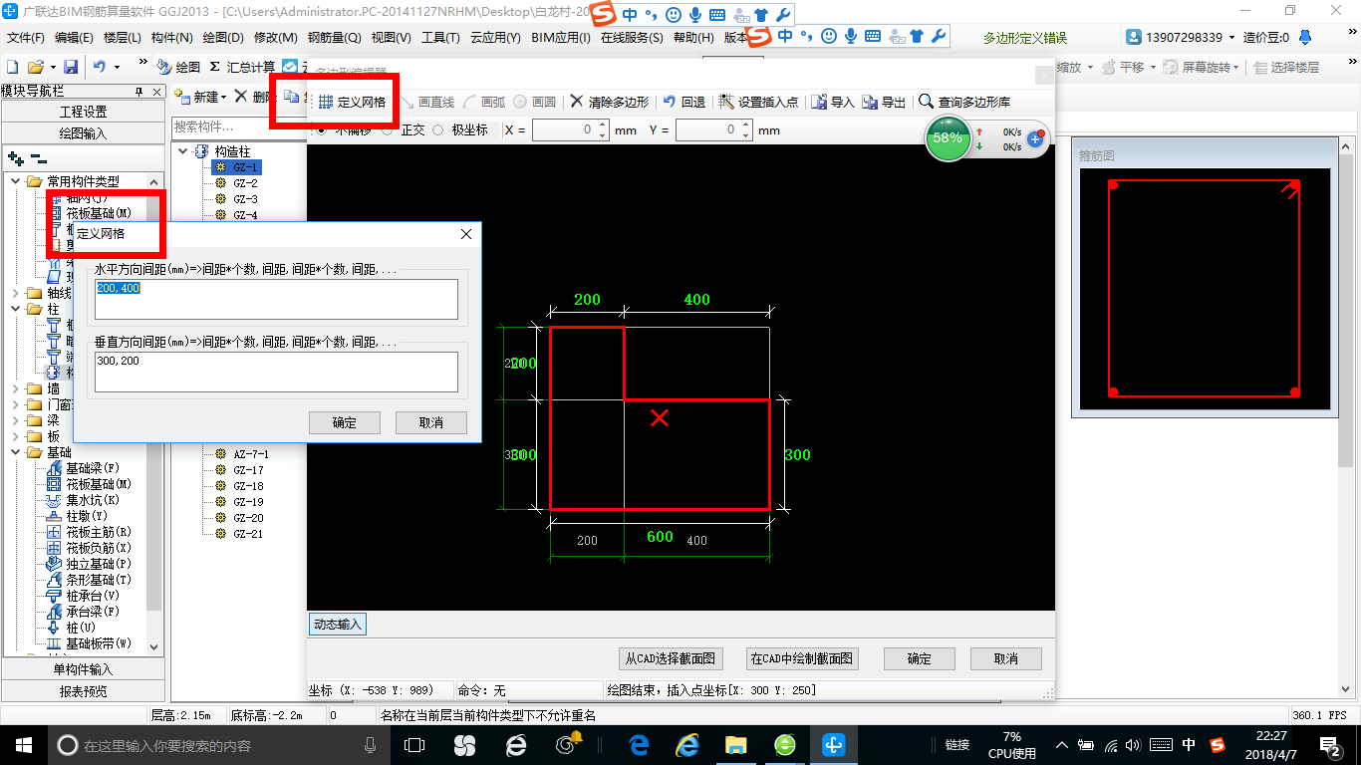
Task: Collapse 常用构件类型 tree folder
Action: (x=17, y=181)
